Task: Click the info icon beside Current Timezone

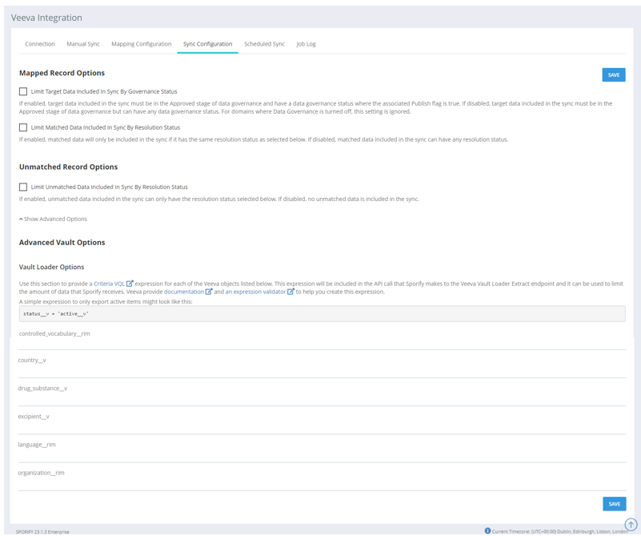Action: pos(487,530)
